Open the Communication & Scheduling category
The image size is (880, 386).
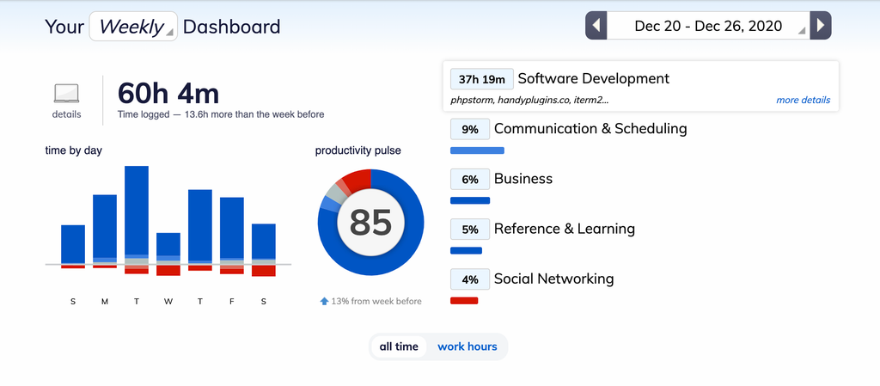[590, 129]
